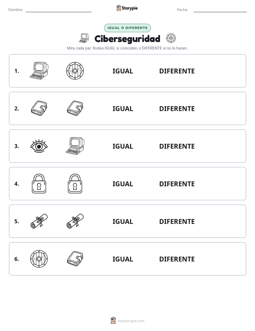Choose DIFERENTE for question 3
The height and width of the screenshot is (331, 255).
pos(177,146)
